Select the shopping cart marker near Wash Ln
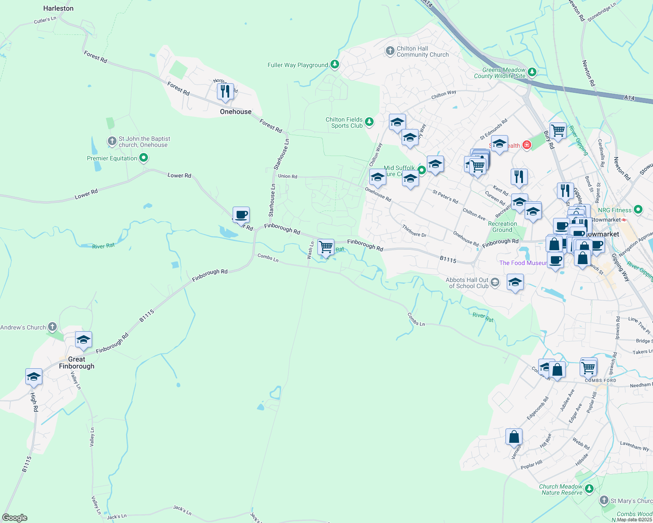The width and height of the screenshot is (653, 523). (x=326, y=248)
